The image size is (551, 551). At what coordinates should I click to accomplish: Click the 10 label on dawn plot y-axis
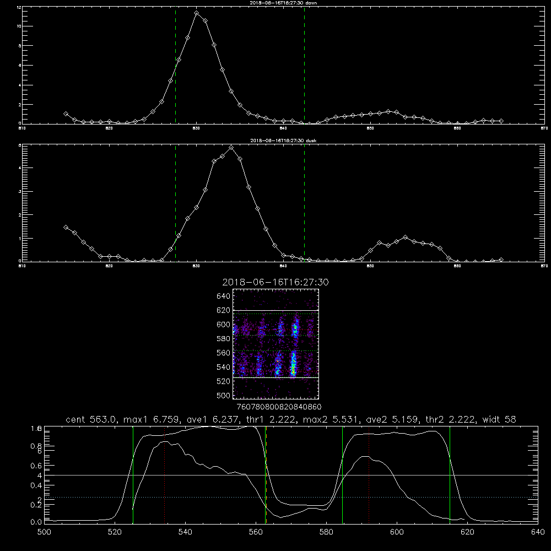pos(19,26)
